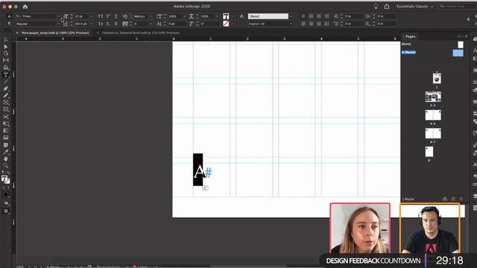This screenshot has height=268, width=477.
Task: Select the Scissors tool
Action: pos(6,116)
